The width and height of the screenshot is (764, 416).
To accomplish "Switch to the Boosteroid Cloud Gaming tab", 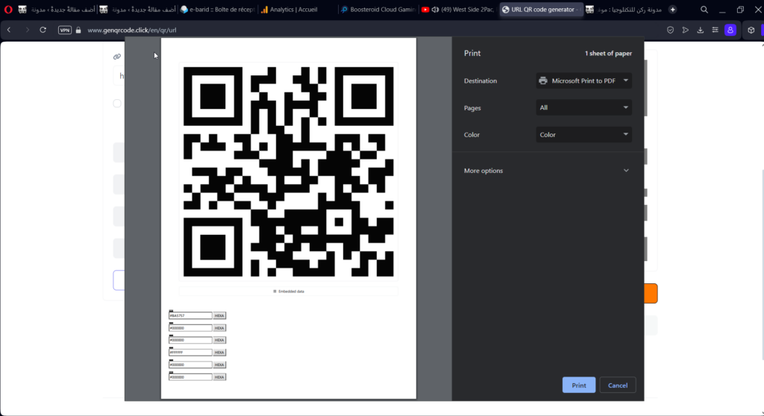I will (x=378, y=9).
